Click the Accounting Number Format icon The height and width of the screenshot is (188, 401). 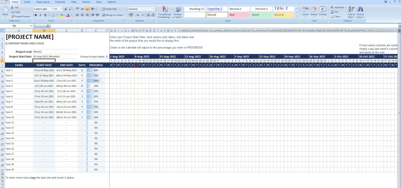click(131, 15)
